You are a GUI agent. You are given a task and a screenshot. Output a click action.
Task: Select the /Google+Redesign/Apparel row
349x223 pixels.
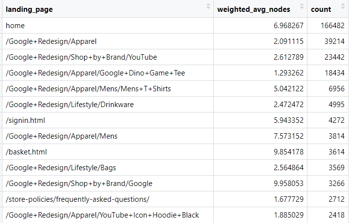(51, 41)
